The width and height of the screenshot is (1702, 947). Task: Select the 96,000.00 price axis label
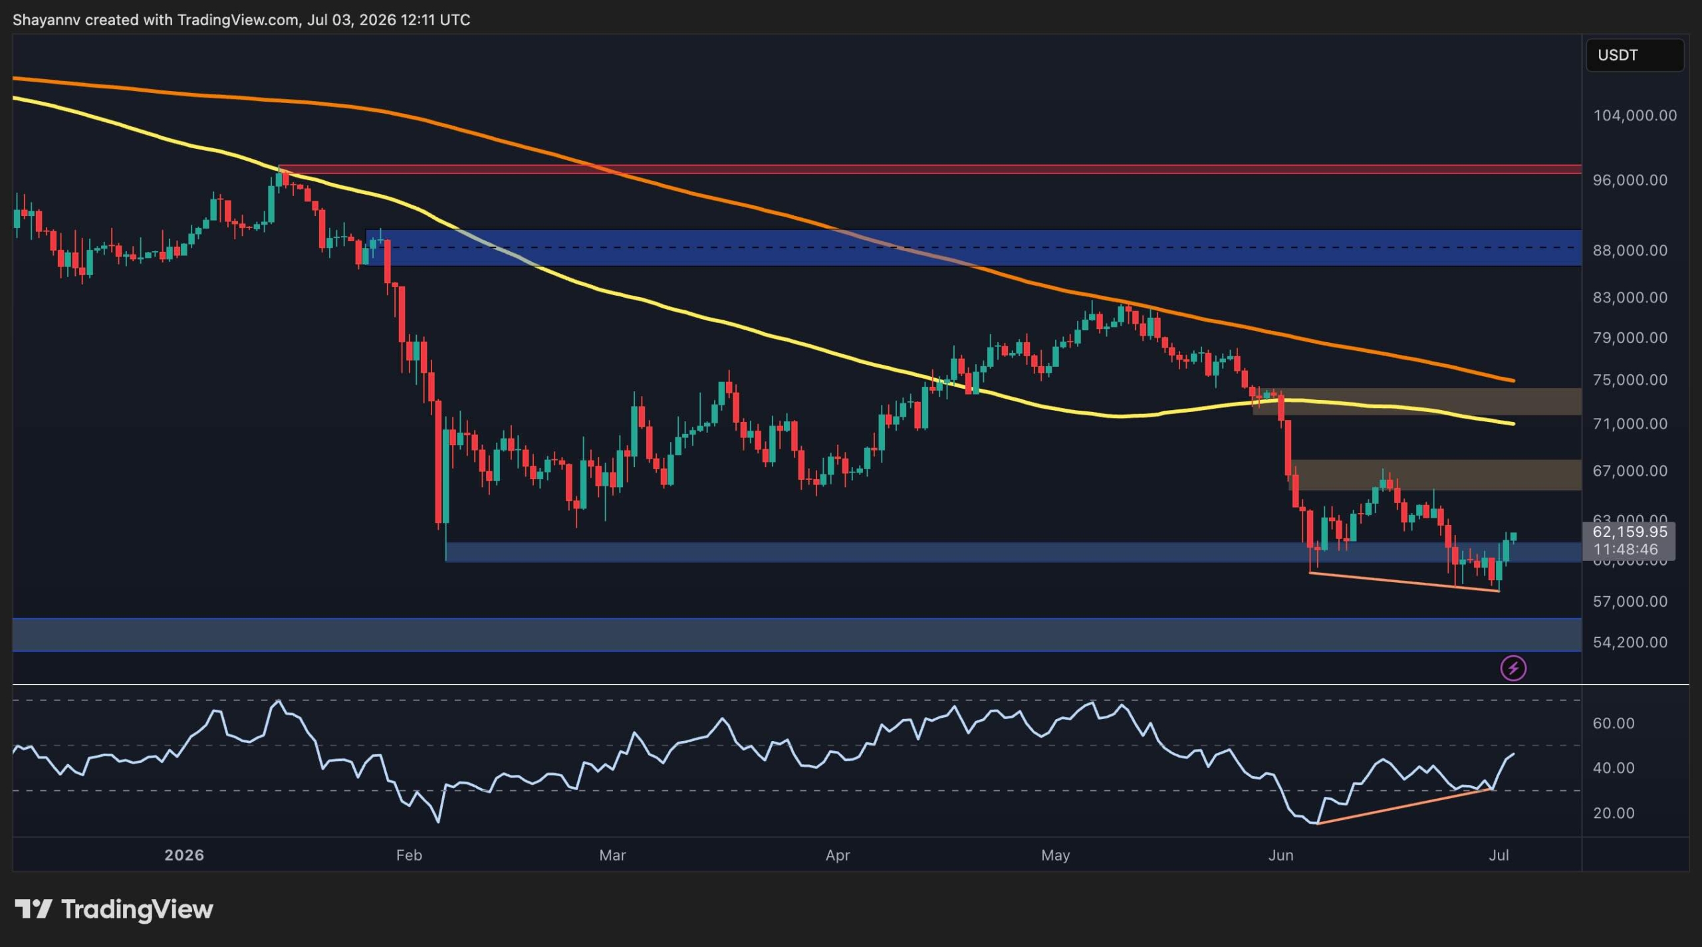pyautogui.click(x=1630, y=180)
